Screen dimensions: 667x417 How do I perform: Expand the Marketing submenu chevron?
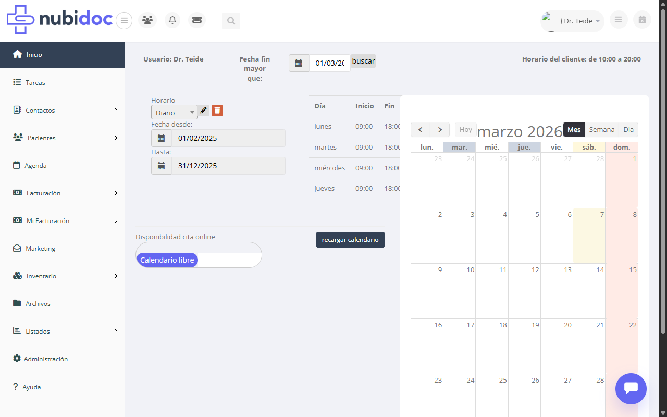click(x=116, y=248)
